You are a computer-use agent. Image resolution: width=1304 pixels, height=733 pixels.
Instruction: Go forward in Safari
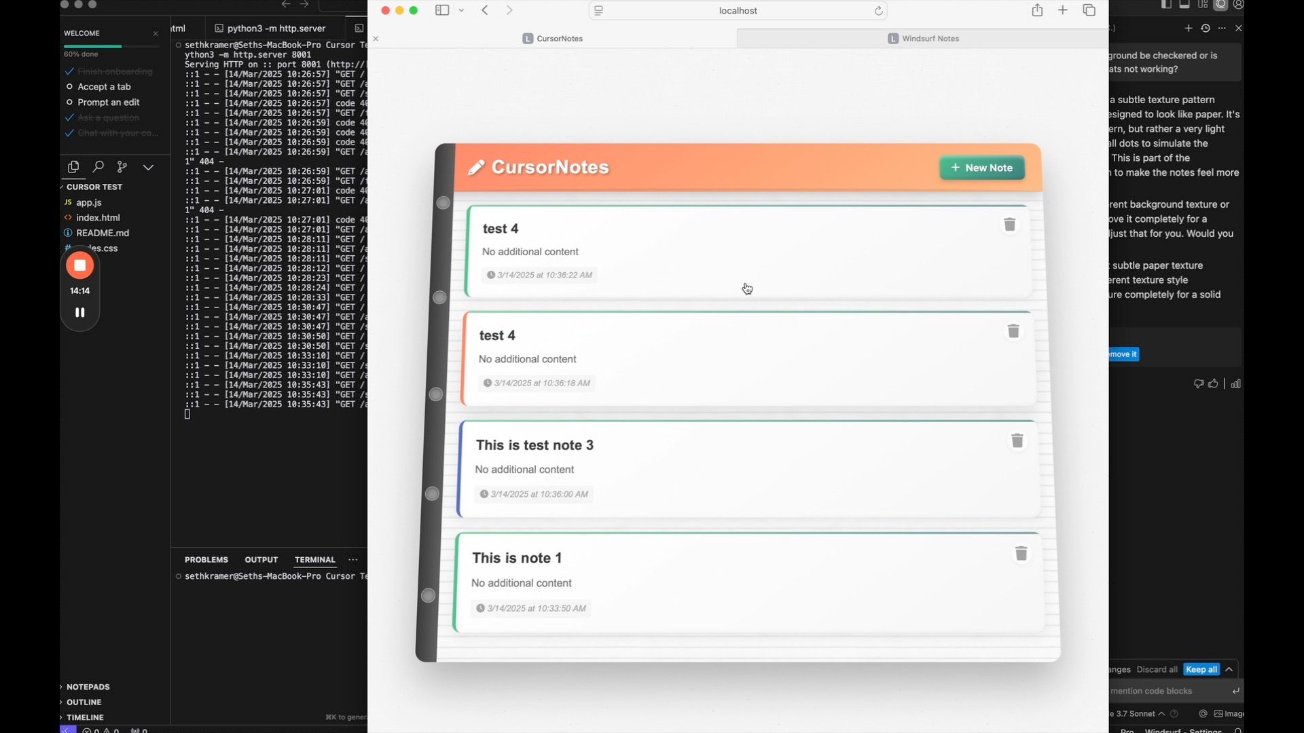point(509,10)
